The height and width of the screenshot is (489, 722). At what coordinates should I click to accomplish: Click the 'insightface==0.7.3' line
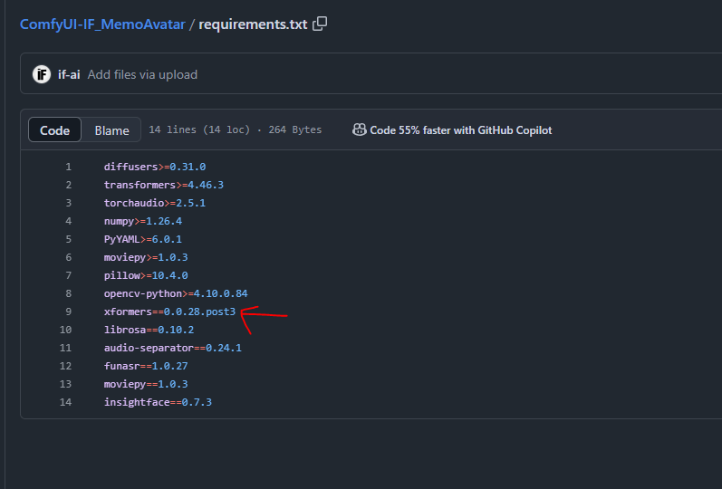click(x=158, y=402)
